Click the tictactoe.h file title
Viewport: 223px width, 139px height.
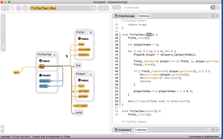point(125,130)
